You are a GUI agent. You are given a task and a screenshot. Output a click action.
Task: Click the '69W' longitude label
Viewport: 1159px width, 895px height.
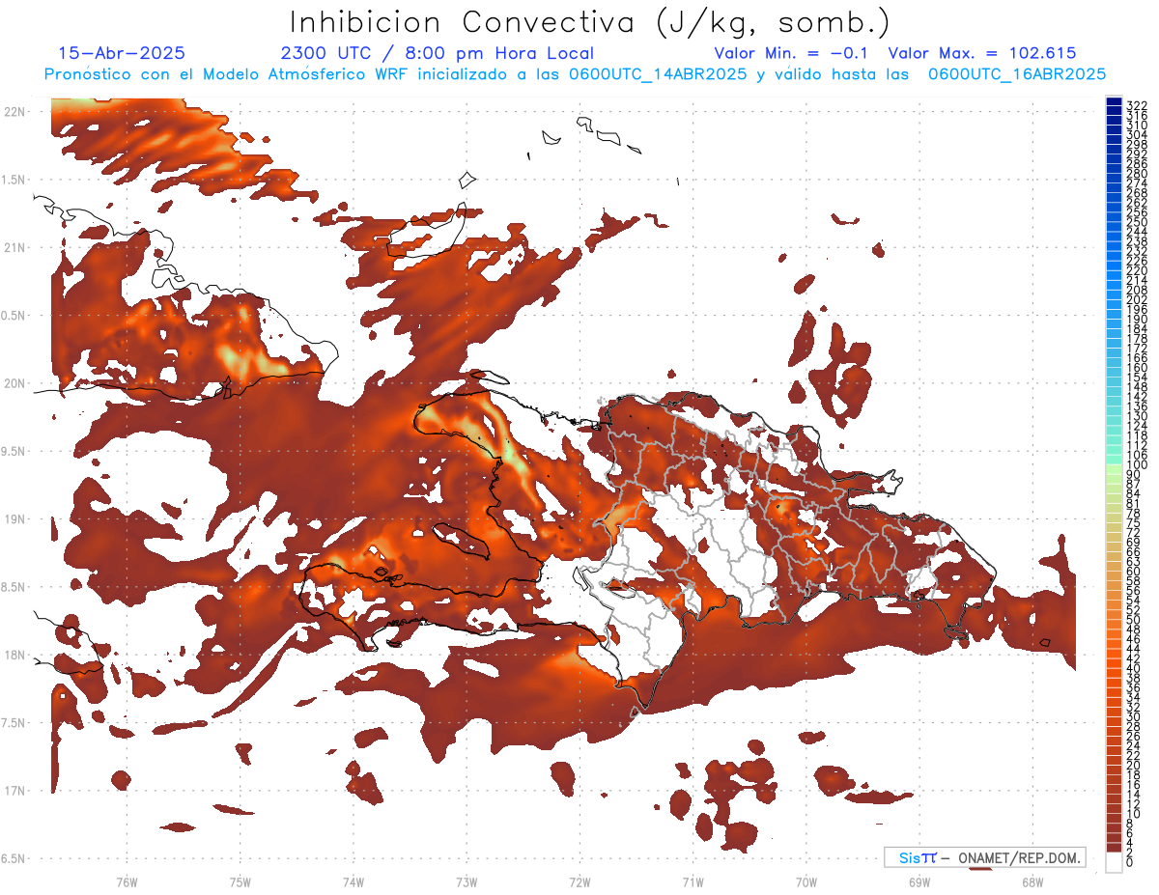pos(919,881)
